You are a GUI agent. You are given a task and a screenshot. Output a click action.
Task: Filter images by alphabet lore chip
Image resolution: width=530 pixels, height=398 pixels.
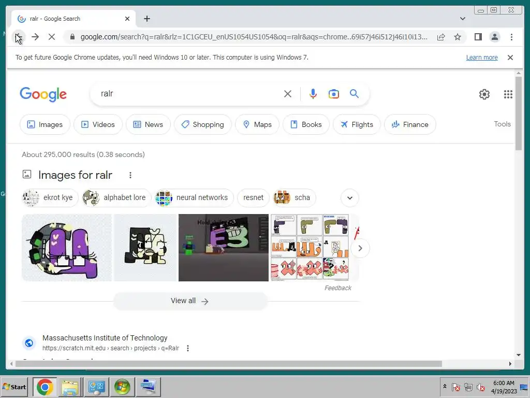tap(116, 197)
